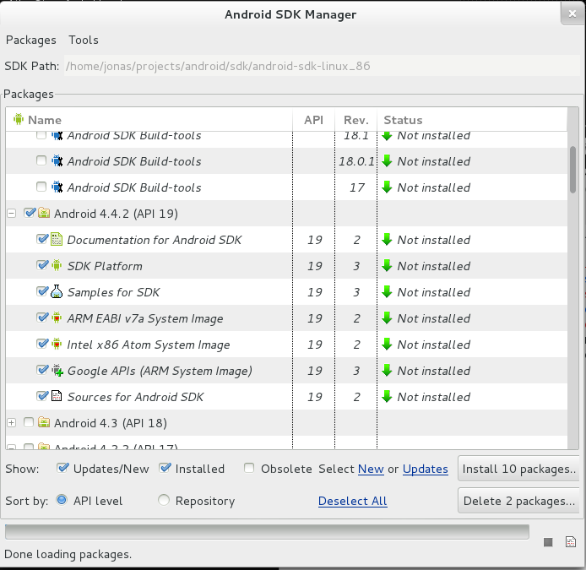Click the Android 4.4.2 folder icon
586x570 pixels.
(x=44, y=213)
